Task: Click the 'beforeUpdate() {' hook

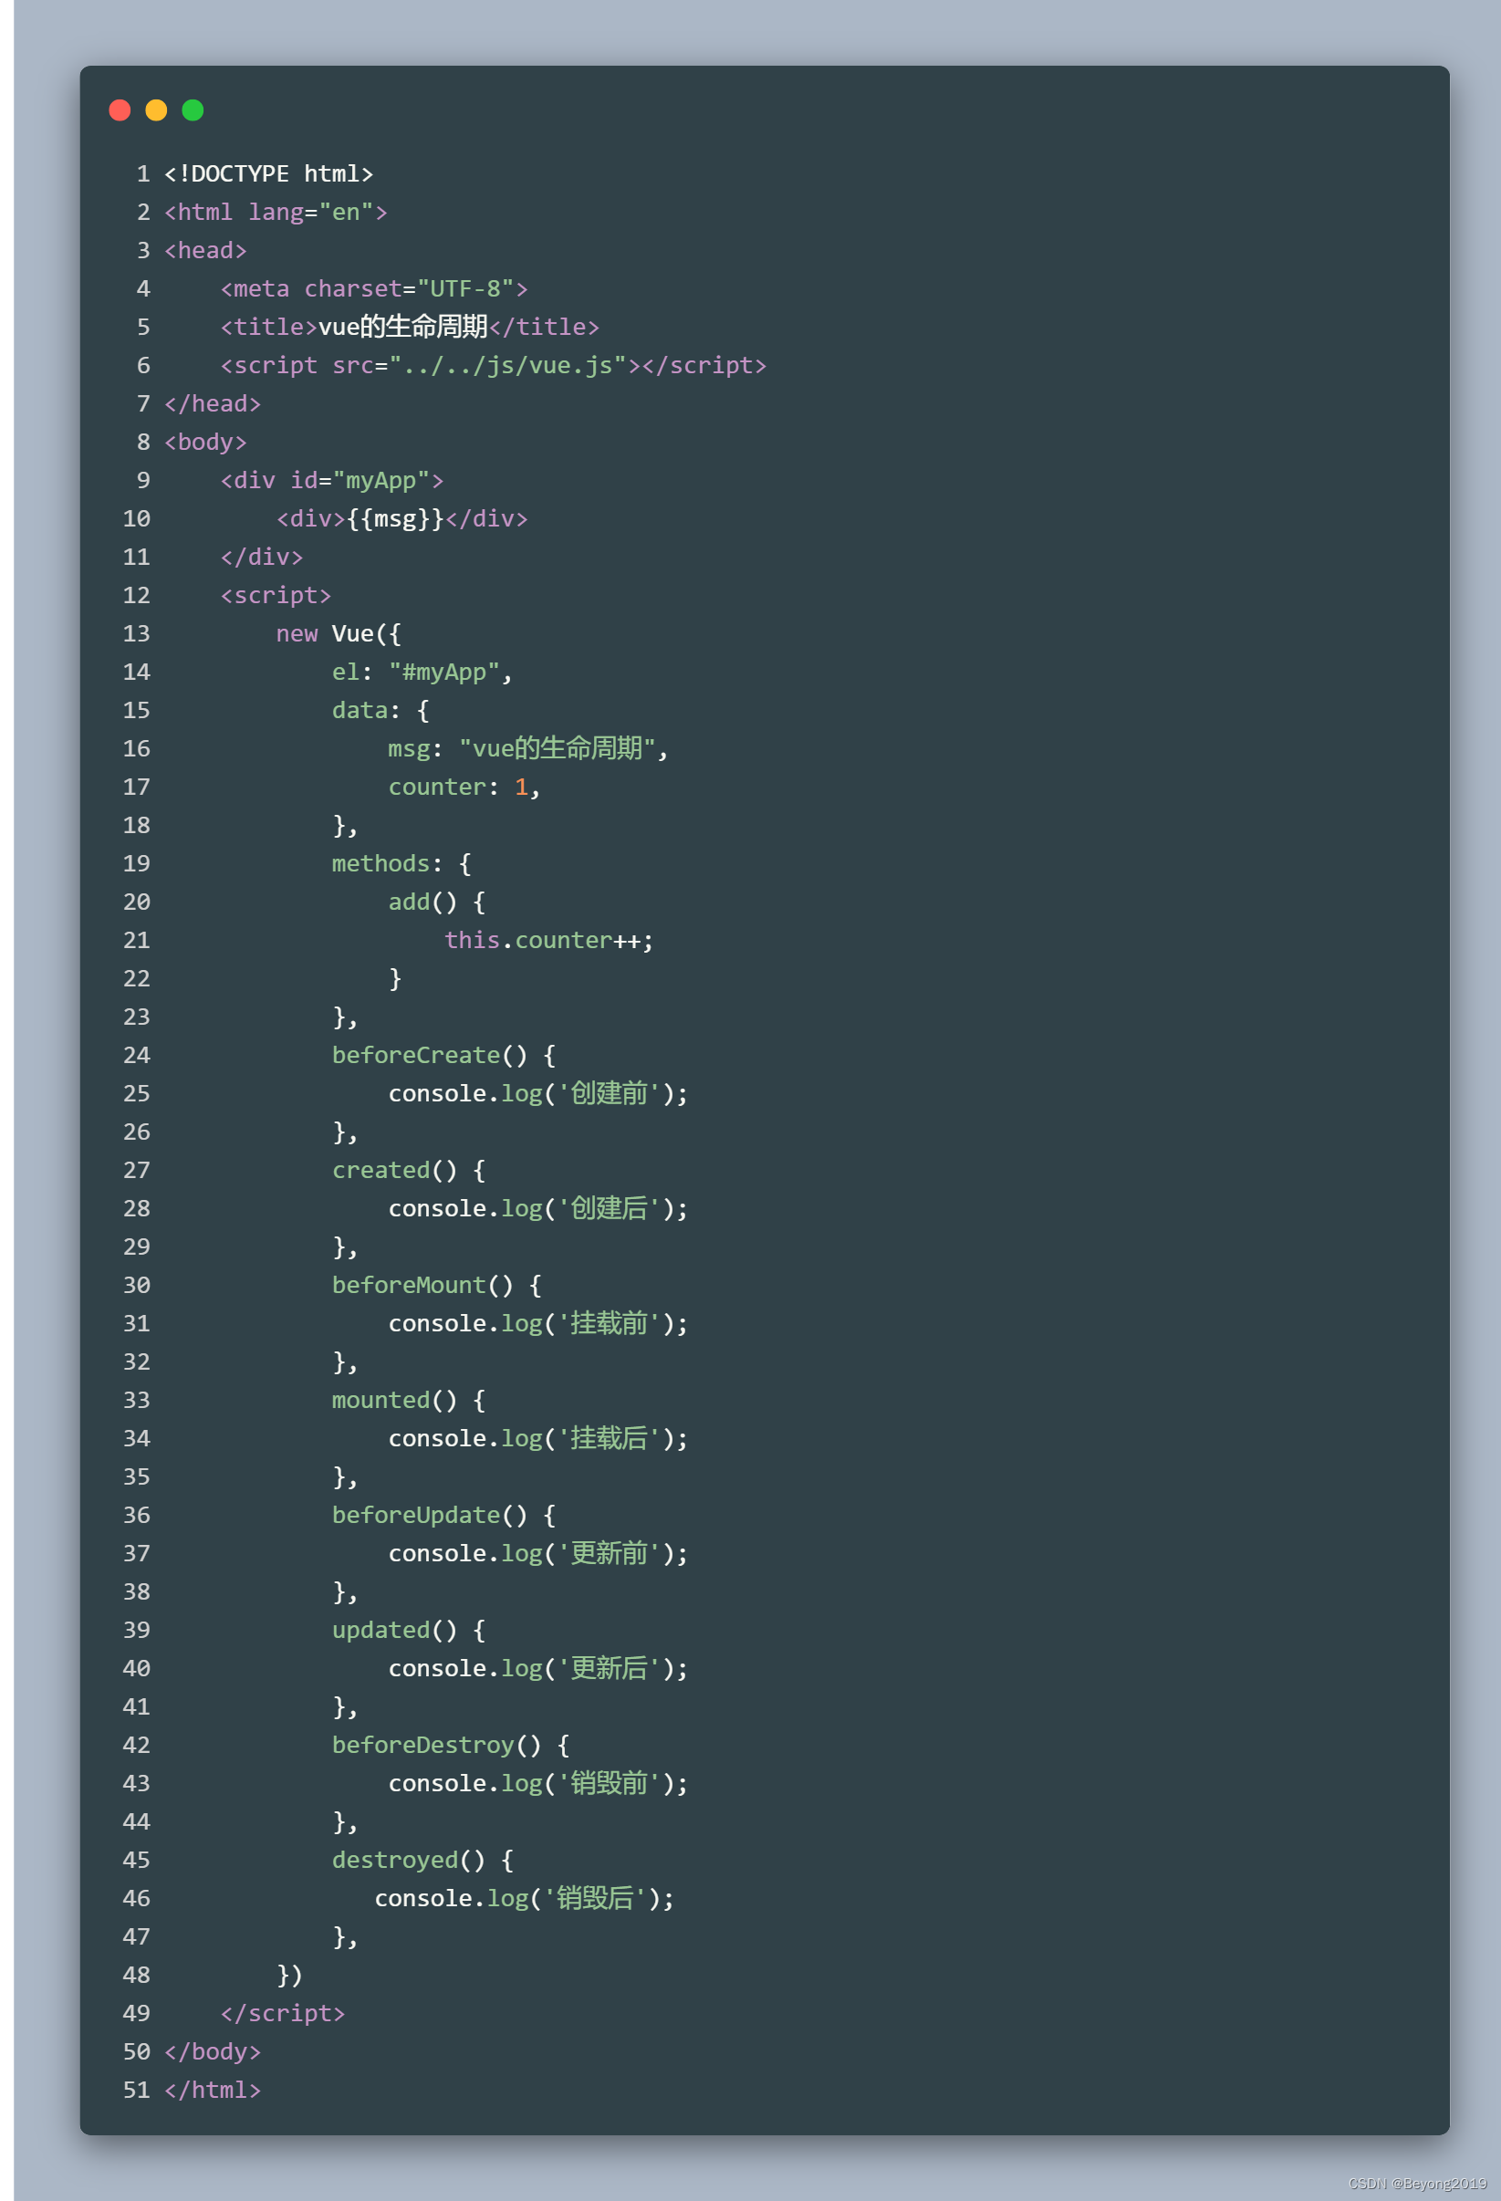Action: [x=444, y=1516]
